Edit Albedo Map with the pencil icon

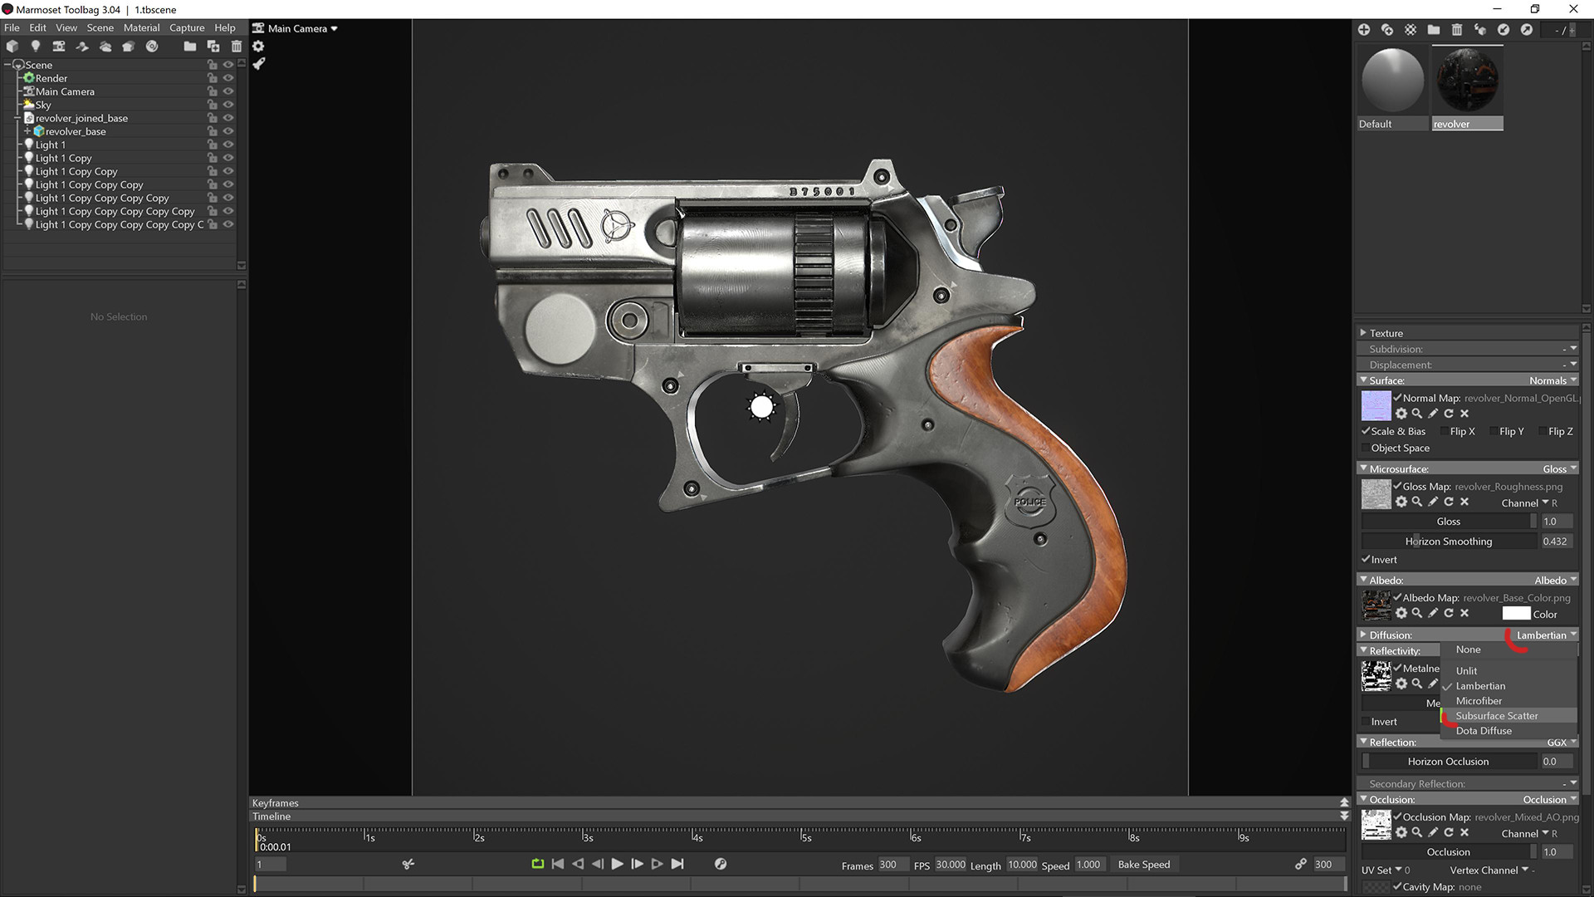click(x=1433, y=613)
